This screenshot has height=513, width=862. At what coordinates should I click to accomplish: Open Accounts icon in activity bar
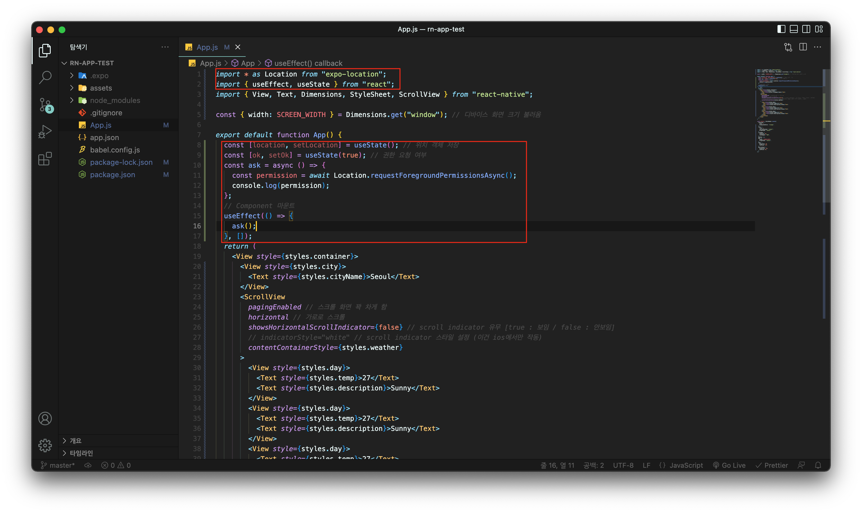(45, 418)
